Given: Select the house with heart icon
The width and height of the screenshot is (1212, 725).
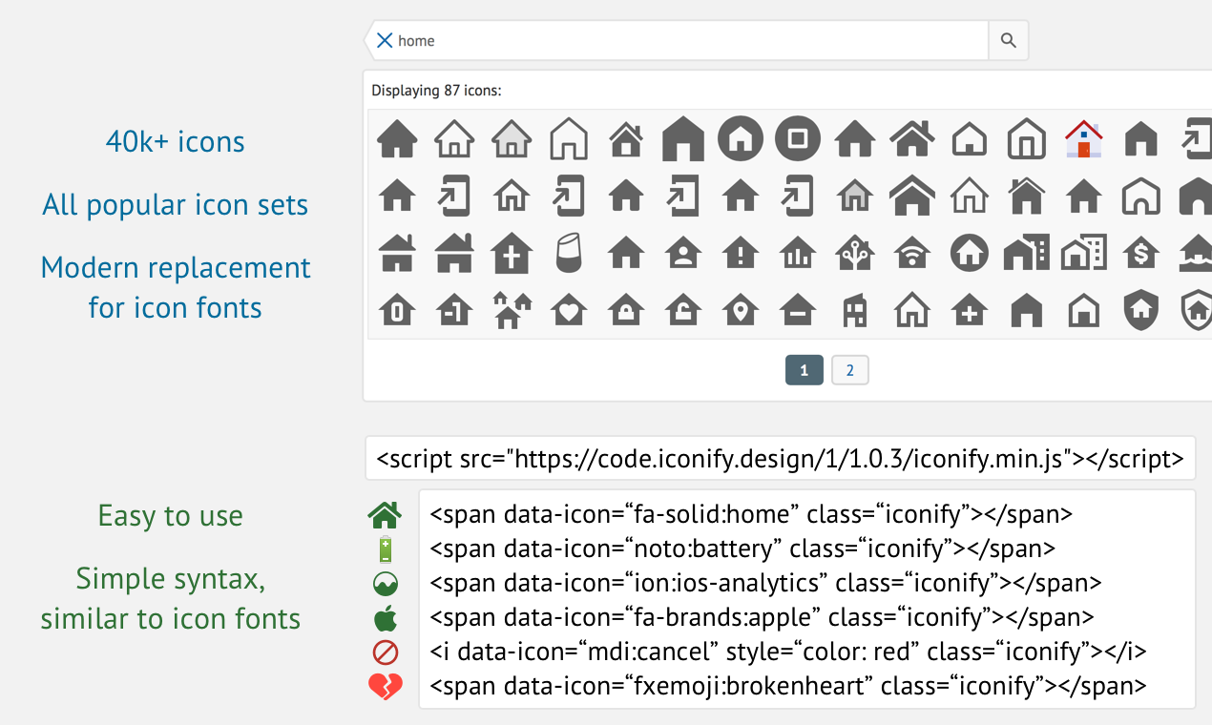Looking at the screenshot, I should point(569,311).
